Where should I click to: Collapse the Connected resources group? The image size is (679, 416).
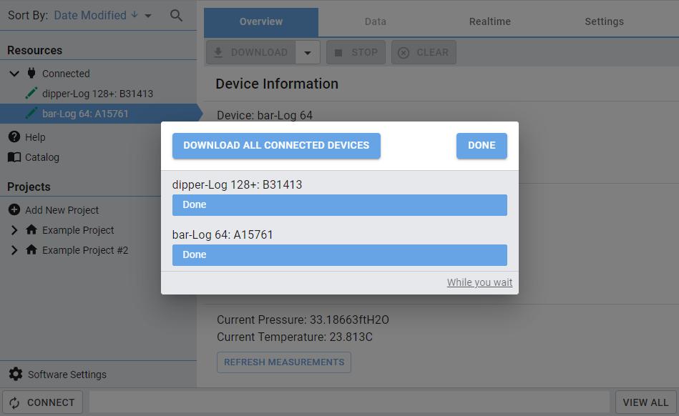point(14,73)
